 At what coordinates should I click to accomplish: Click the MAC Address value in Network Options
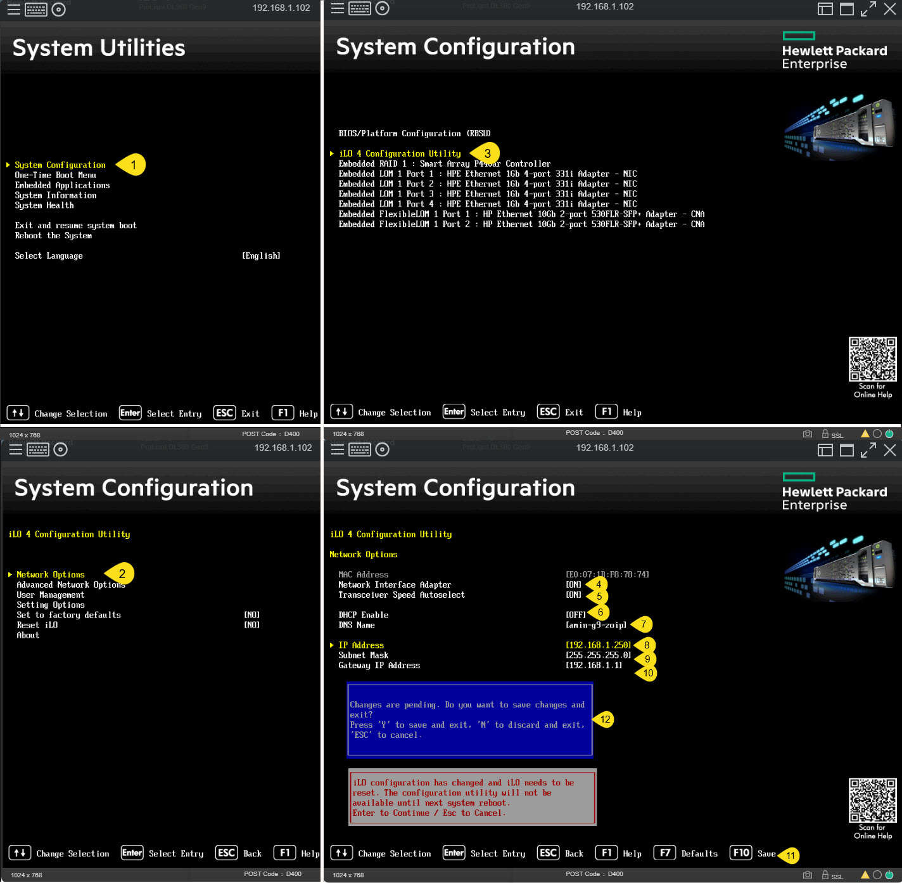pos(607,575)
